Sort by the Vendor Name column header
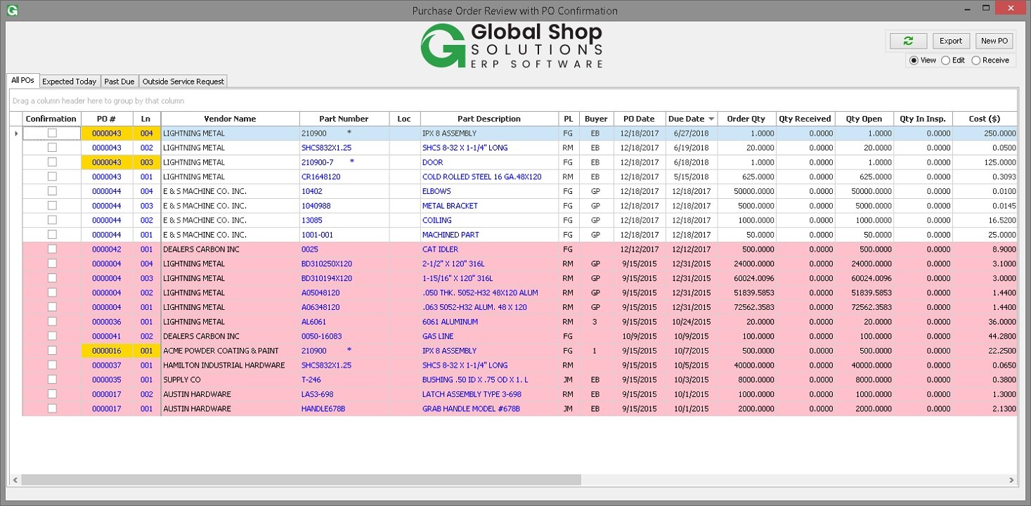Image resolution: width=1031 pixels, height=506 pixels. [230, 118]
